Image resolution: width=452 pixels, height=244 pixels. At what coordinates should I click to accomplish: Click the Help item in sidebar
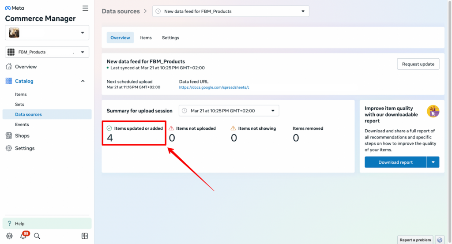click(47, 224)
